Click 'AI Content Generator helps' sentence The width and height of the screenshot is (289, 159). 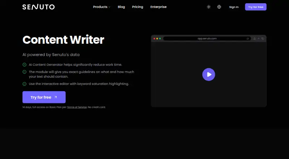click(76, 65)
